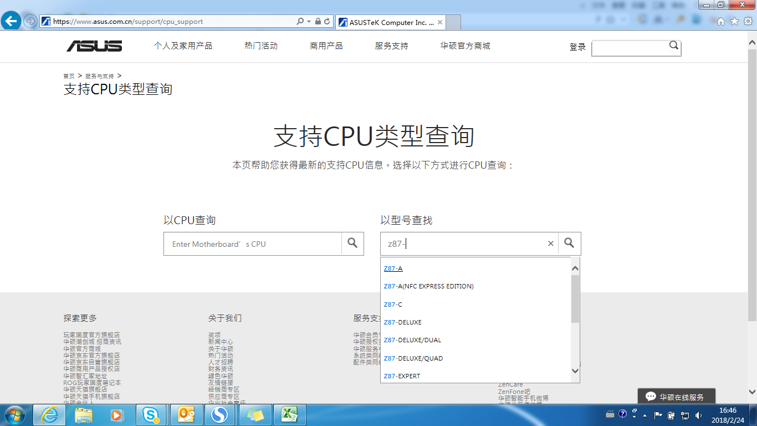
Task: Click the page scrollbar up arrow
Action: tap(752, 42)
